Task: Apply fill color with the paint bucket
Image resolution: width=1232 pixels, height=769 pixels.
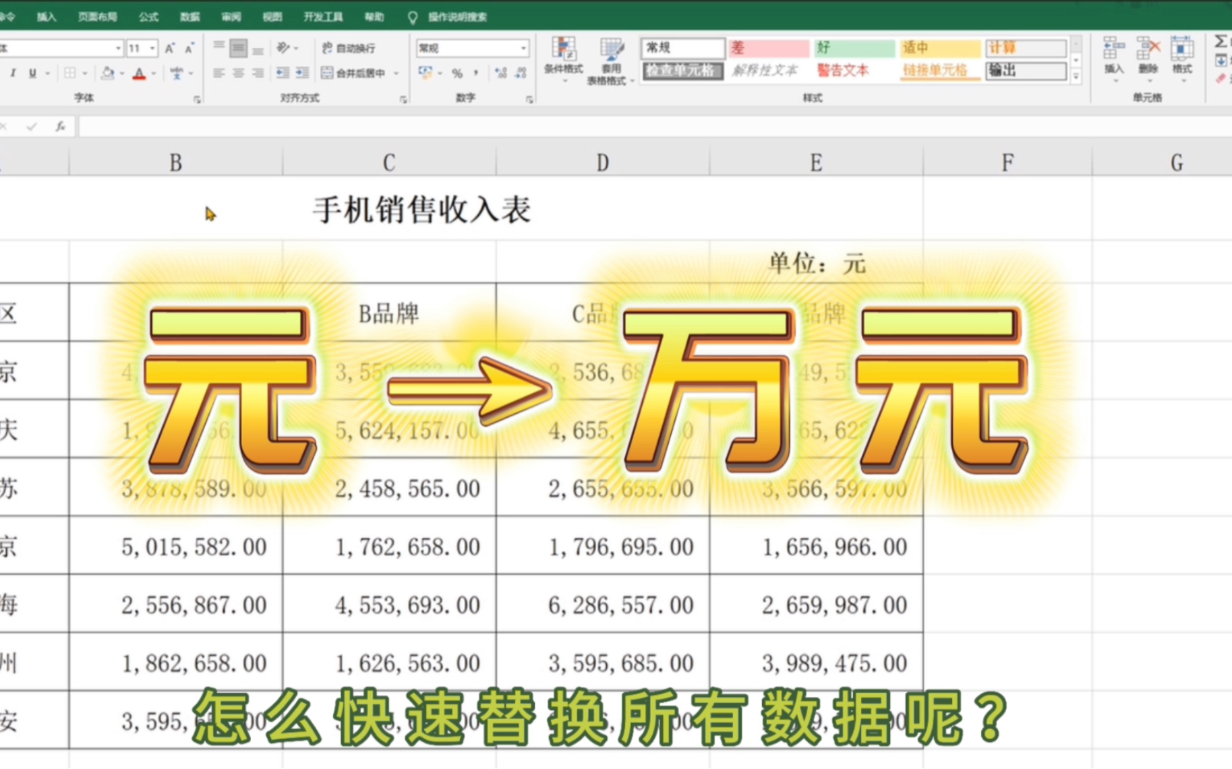Action: click(107, 73)
